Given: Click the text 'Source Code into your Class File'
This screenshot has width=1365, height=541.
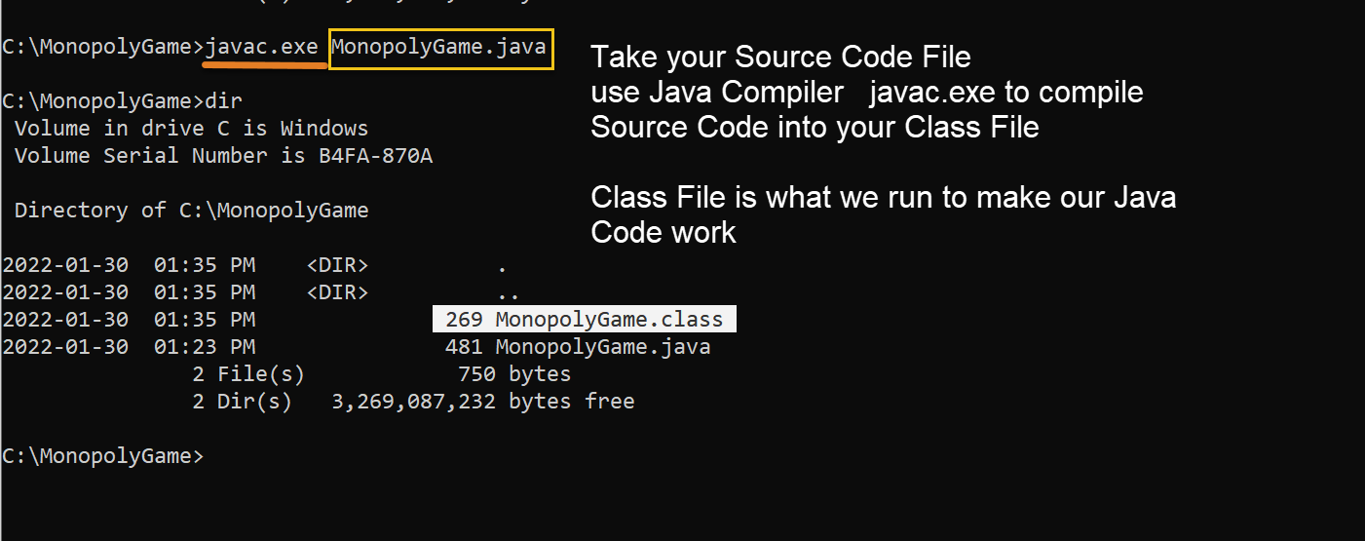Looking at the screenshot, I should 815,128.
